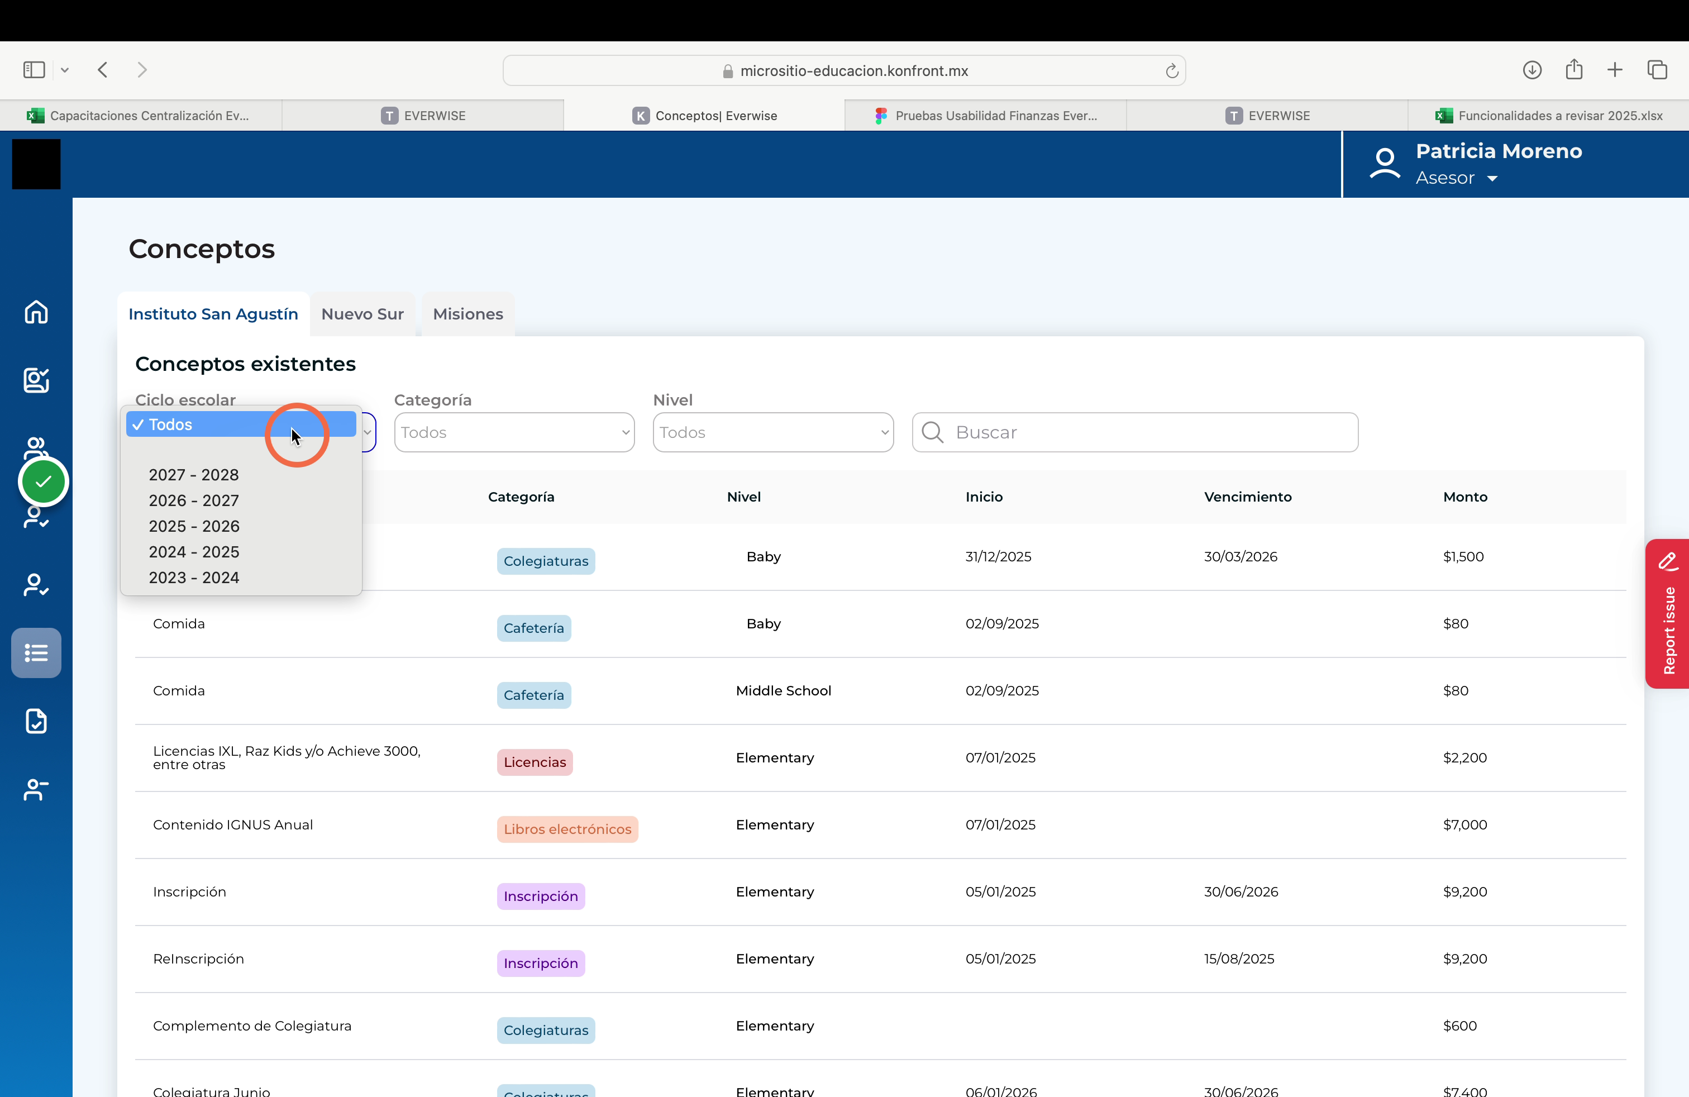Open the Categoría Todos dropdown
The width and height of the screenshot is (1689, 1097).
click(x=514, y=432)
